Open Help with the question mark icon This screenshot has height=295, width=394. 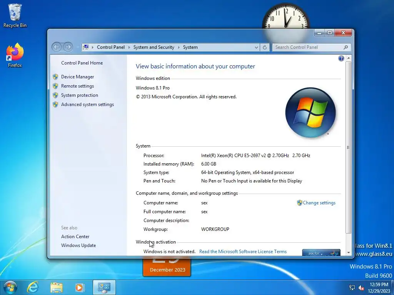(341, 58)
